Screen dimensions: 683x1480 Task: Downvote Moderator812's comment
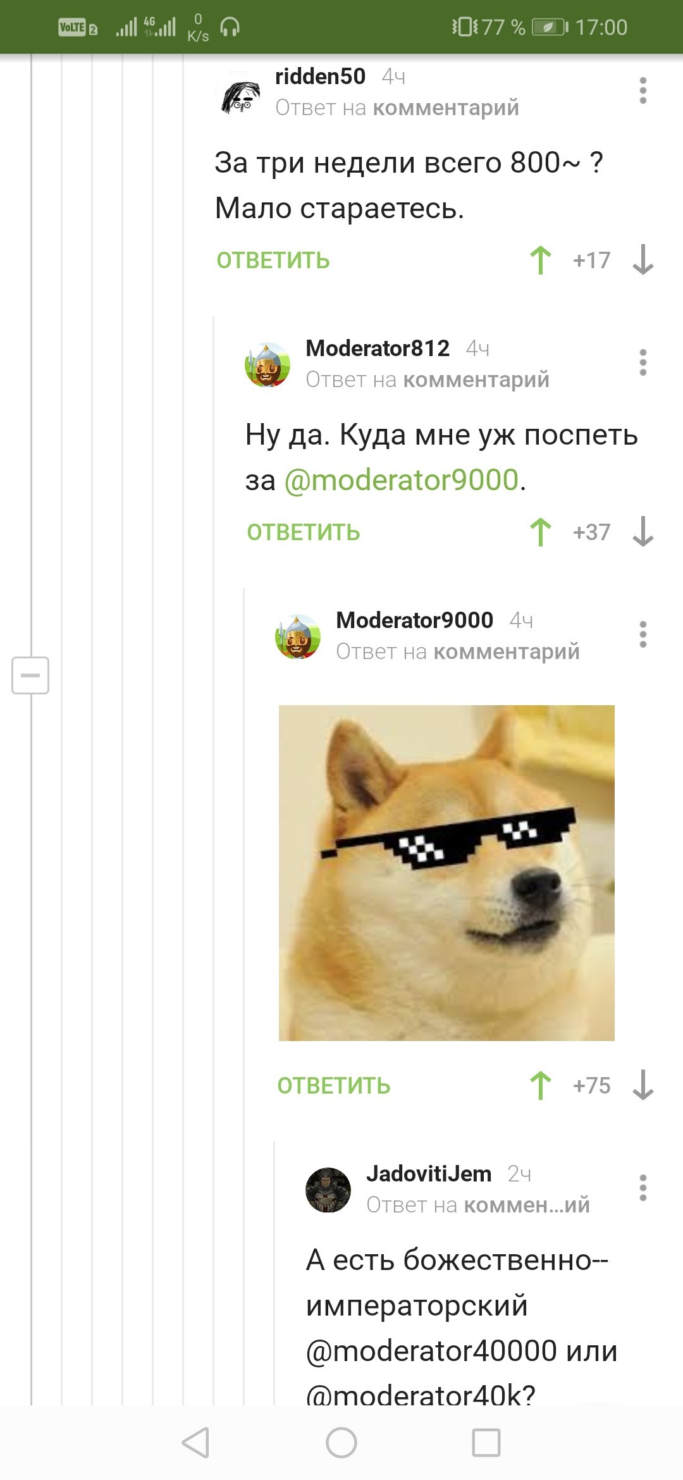(643, 532)
